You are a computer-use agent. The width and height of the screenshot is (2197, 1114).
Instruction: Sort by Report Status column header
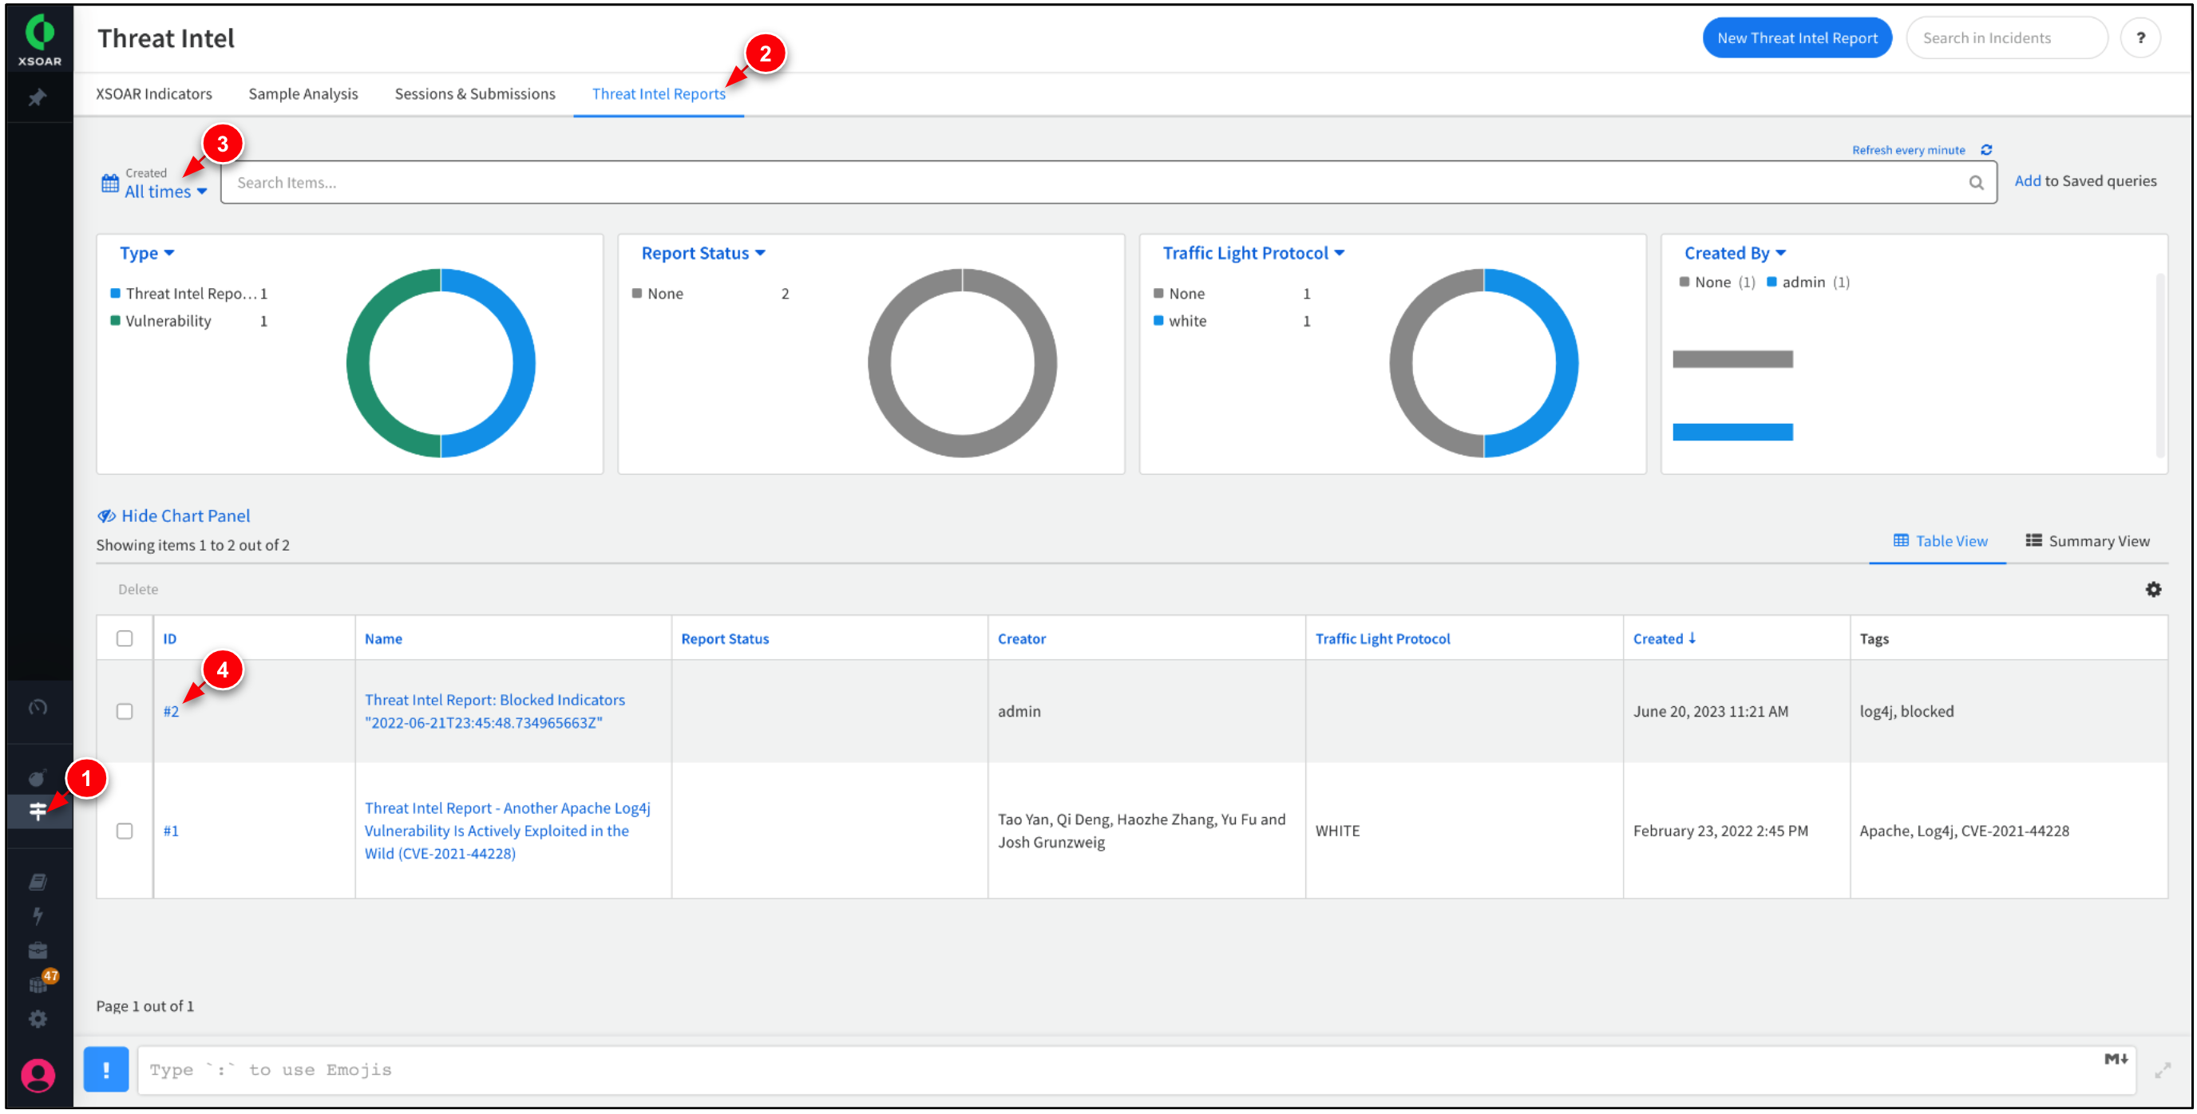pyautogui.click(x=725, y=639)
